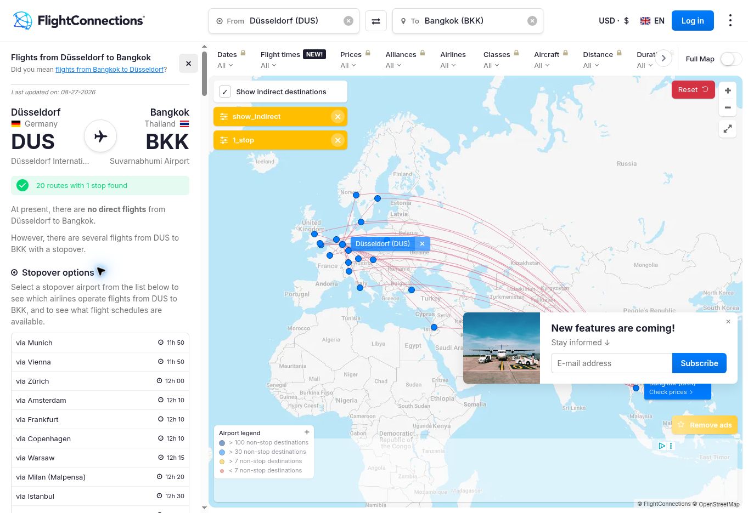This screenshot has width=748, height=513.
Task: Click the green routes found checkmark
Action: (x=23, y=185)
